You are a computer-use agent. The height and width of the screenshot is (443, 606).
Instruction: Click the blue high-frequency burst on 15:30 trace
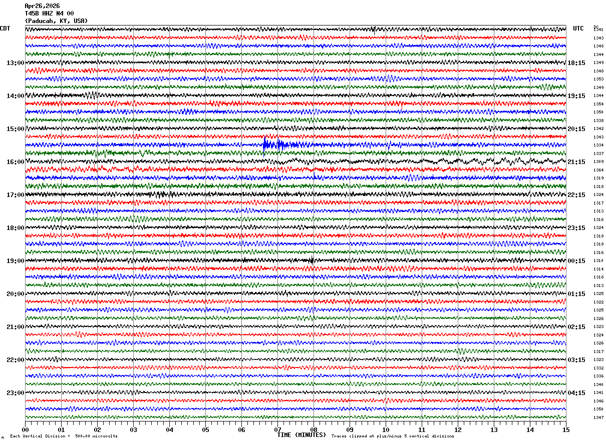pyautogui.click(x=283, y=145)
